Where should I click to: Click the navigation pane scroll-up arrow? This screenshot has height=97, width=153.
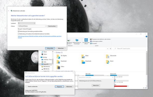pos(53,52)
